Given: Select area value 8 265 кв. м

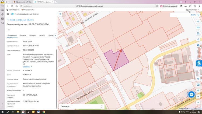Looking at the screenshot, I should click(x=28, y=71).
